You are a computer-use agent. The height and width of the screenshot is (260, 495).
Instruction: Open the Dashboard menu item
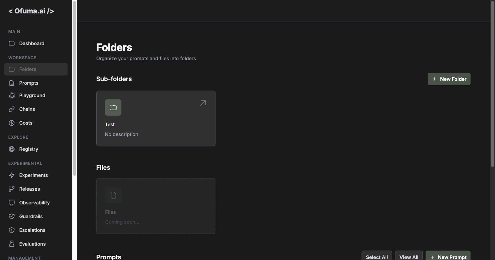coord(36,43)
